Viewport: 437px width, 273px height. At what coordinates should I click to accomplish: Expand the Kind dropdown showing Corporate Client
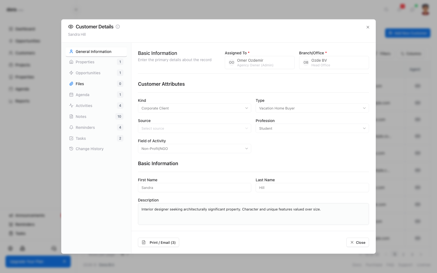click(x=194, y=108)
